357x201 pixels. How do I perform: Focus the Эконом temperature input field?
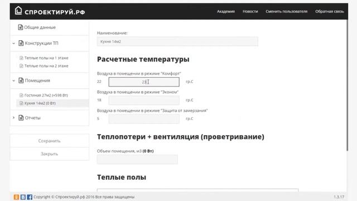pyautogui.click(x=144, y=100)
